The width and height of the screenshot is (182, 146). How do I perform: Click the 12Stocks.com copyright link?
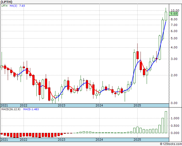(x=171, y=144)
